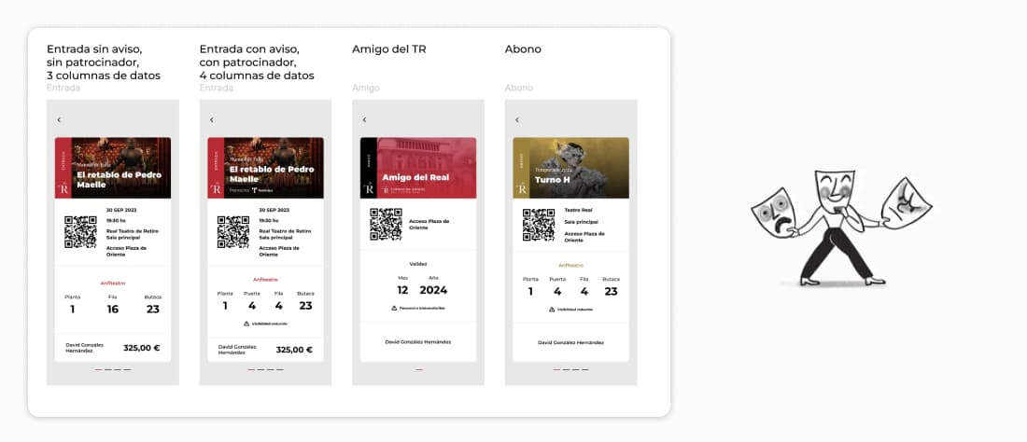Click the 325,00 € price on sponsor ticket
Image resolution: width=1027 pixels, height=442 pixels.
click(x=294, y=350)
